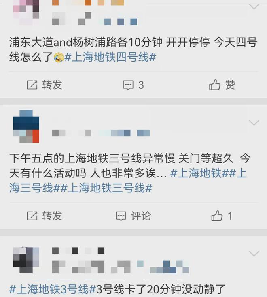Viewport: 267px width, 297px height.
Task: Like the Line 4 post thumbs-up
Action: [x=215, y=84]
